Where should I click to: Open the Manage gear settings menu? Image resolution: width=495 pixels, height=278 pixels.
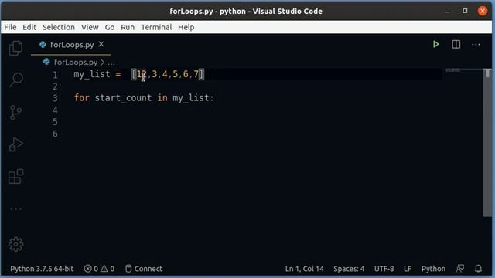(x=15, y=244)
